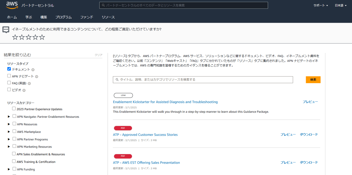Rate five stars for enablement content
This screenshot has width=352, height=175.
(x=42, y=37)
